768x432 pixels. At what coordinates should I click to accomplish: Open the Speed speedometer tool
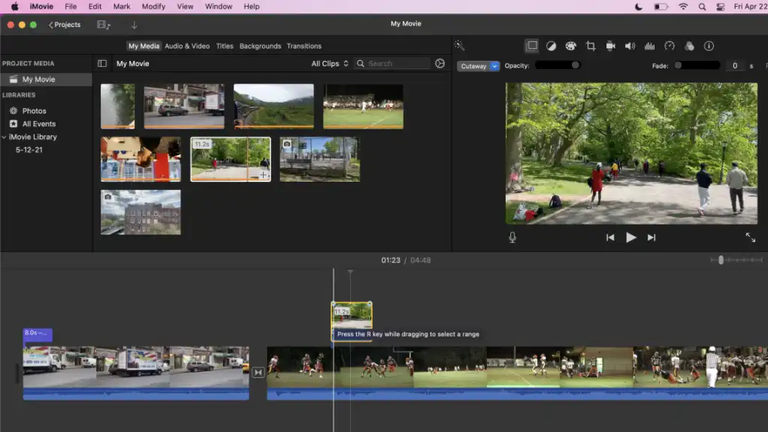pyautogui.click(x=670, y=46)
